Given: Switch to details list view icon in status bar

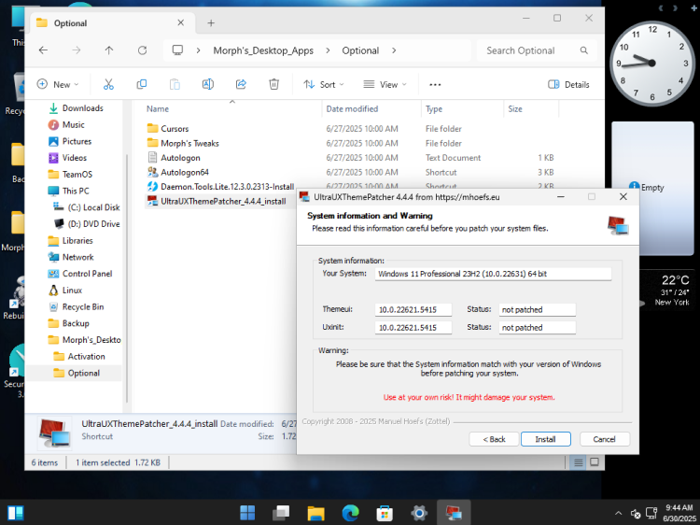Looking at the screenshot, I should tap(578, 462).
